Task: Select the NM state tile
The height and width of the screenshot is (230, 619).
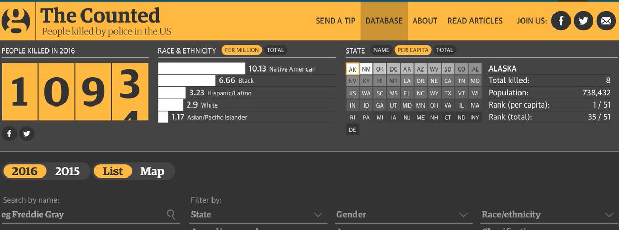Action: (x=366, y=69)
